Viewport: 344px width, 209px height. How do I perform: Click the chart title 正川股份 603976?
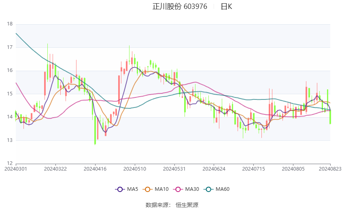coord(180,6)
